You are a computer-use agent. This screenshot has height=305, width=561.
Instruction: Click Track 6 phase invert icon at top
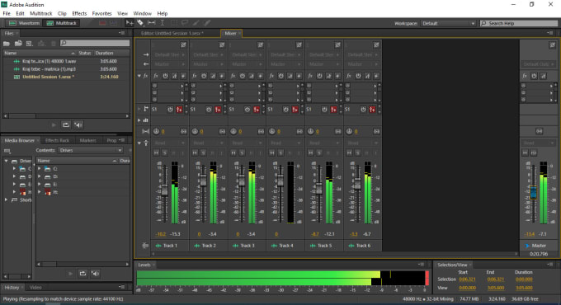(x=376, y=45)
